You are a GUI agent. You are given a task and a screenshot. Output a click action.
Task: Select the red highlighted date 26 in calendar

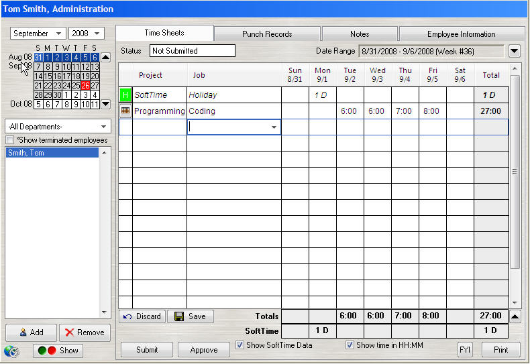(85, 86)
